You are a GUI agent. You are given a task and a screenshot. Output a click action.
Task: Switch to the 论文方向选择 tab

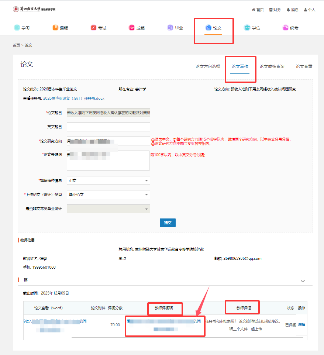pos(208,67)
